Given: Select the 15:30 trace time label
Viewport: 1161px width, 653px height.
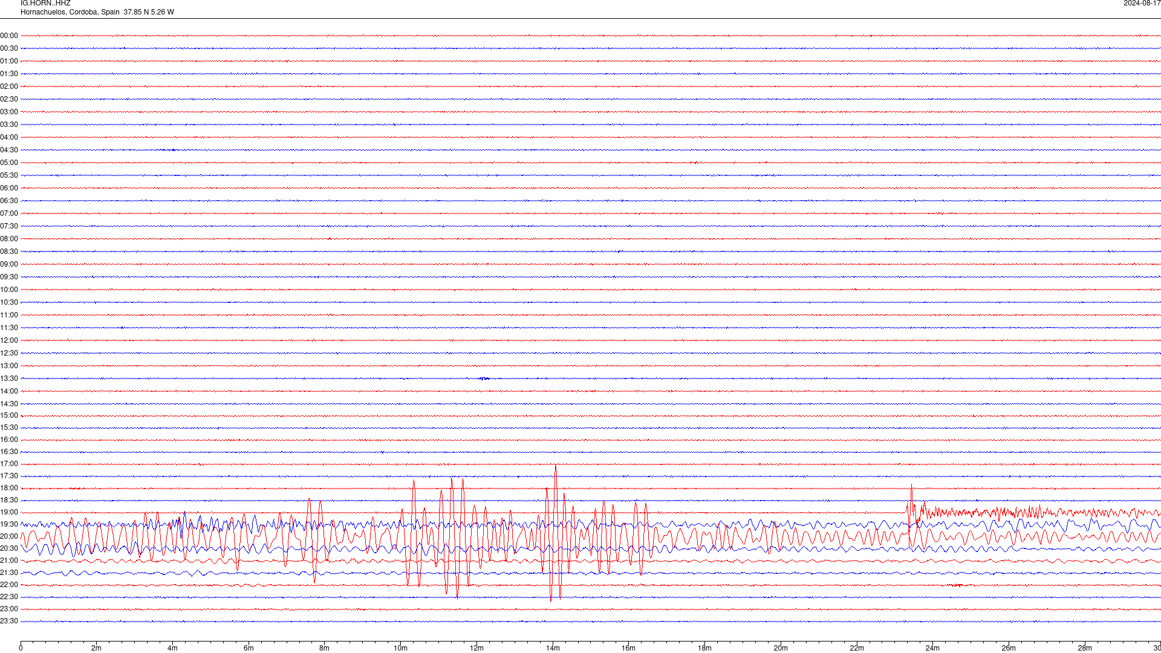Looking at the screenshot, I should (9, 427).
